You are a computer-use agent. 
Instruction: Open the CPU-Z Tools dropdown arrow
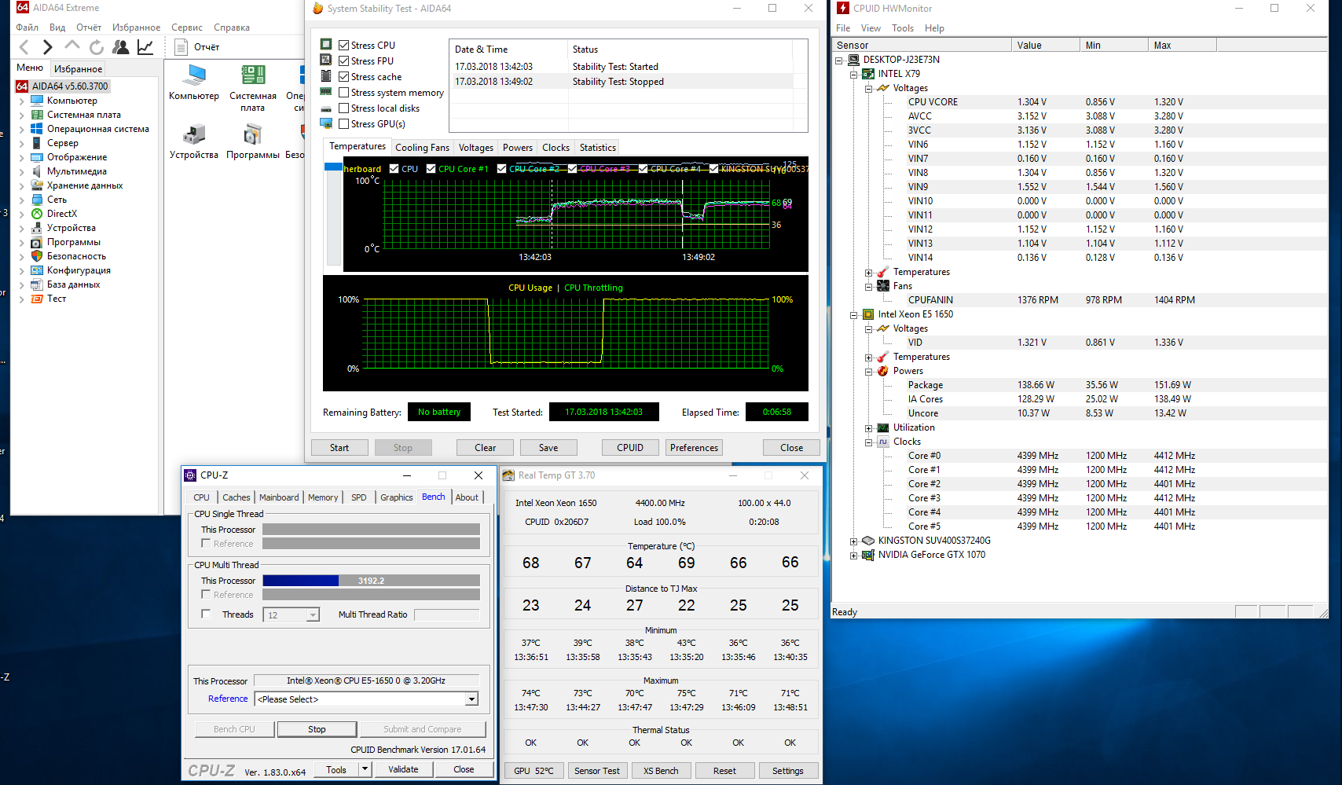coord(365,770)
